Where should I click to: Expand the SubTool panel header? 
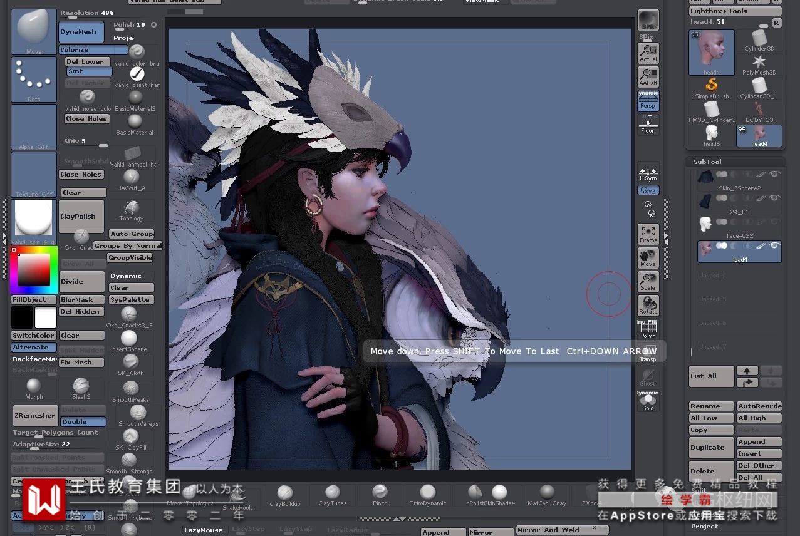coord(707,162)
